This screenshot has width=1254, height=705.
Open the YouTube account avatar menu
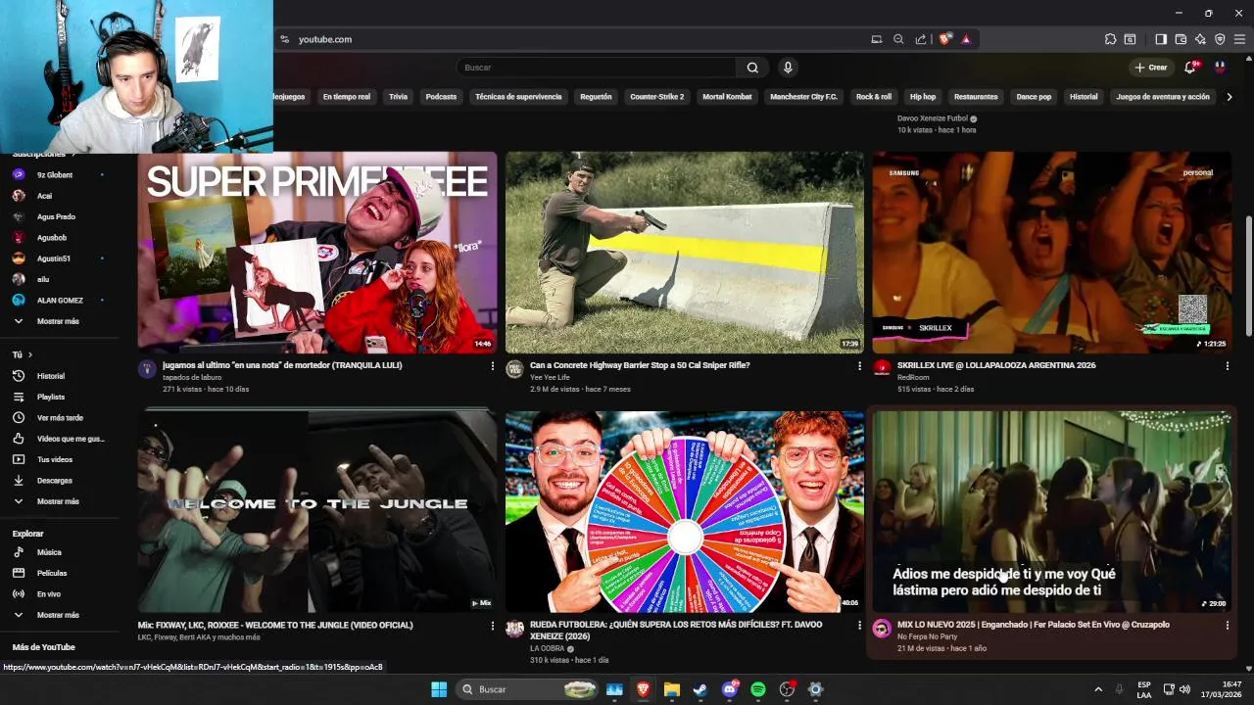click(1220, 68)
